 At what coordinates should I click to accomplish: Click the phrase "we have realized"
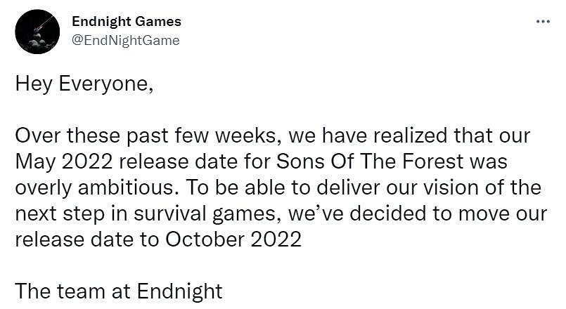point(324,134)
